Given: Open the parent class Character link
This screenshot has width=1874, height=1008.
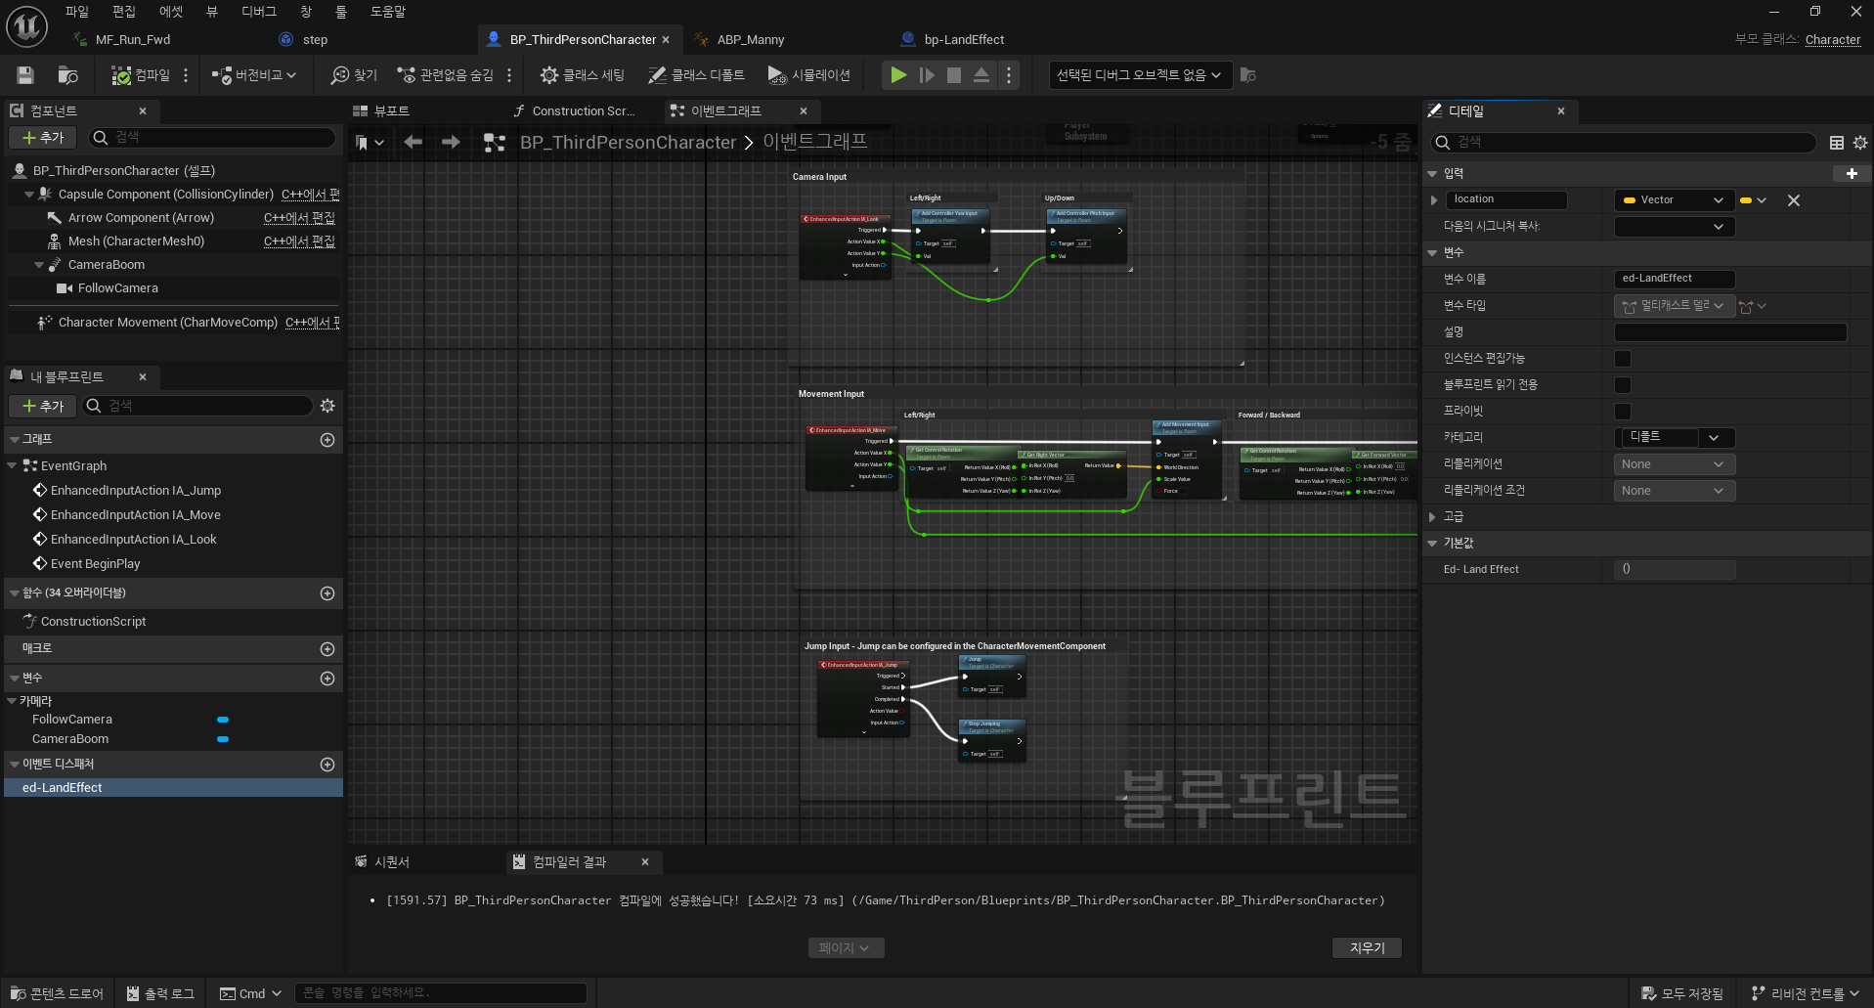Looking at the screenshot, I should [x=1832, y=40].
